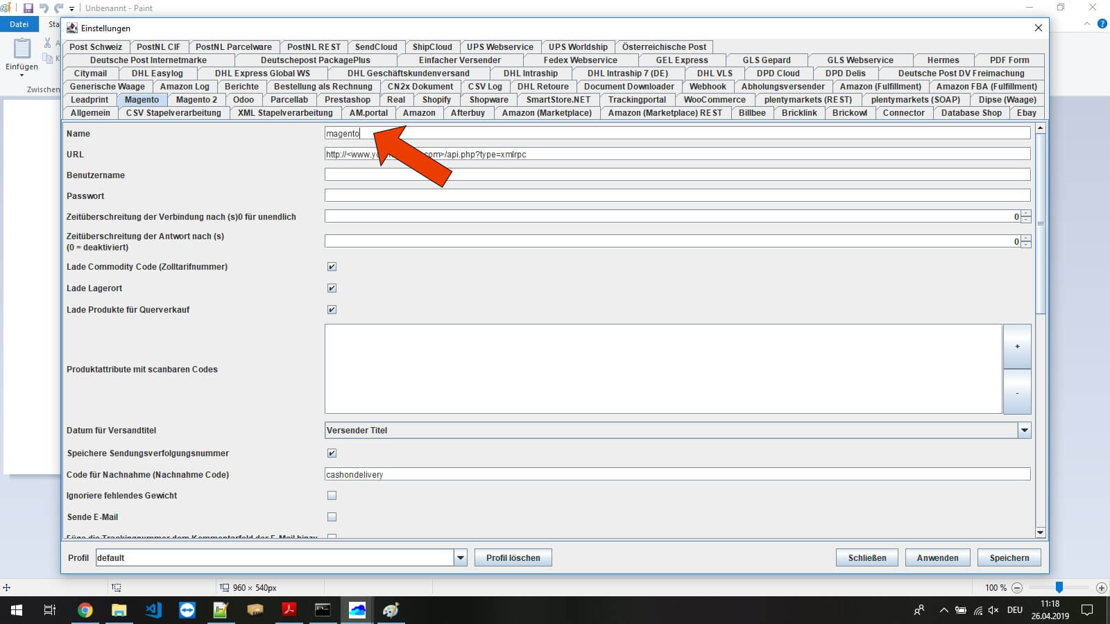The width and height of the screenshot is (1110, 624).
Task: Open Adobe Acrobat from taskbar
Action: tap(289, 610)
